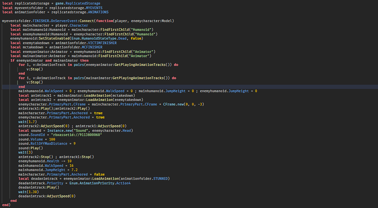Click 'animtrack2:Stop()' statement

coord(36,157)
